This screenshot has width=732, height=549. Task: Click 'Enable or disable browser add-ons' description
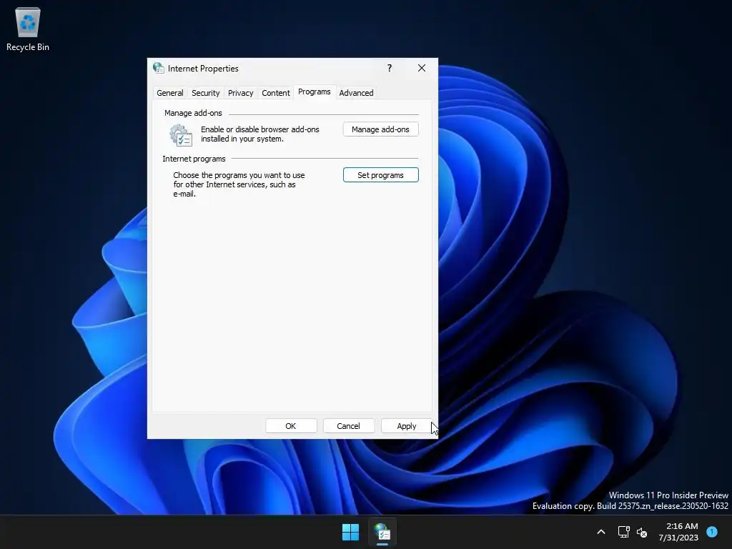[x=260, y=134]
